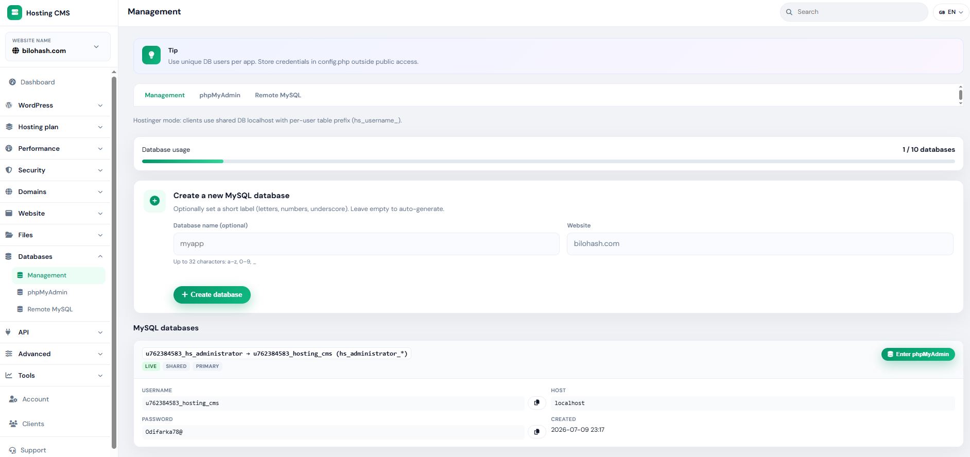The width and height of the screenshot is (970, 457).
Task: Expand the Tools menu chevron
Action: click(100, 376)
